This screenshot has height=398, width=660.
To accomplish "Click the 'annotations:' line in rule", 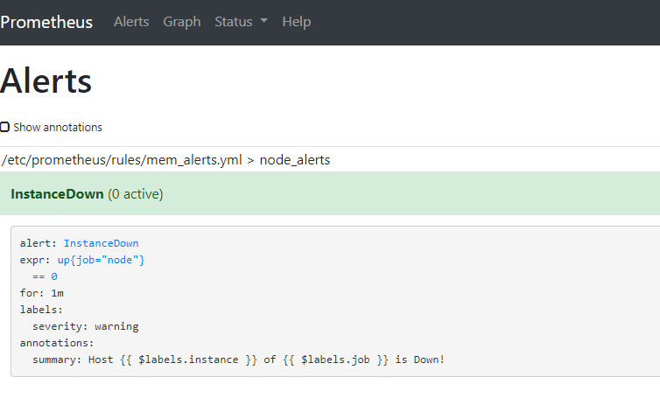I will point(57,343).
